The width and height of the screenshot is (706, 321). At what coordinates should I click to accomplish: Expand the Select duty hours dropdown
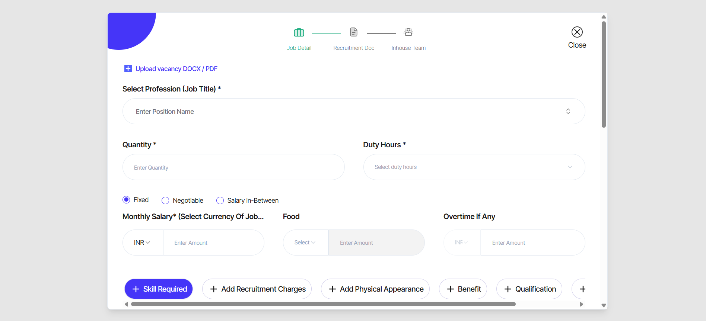tap(474, 167)
